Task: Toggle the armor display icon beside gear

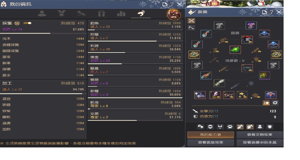Action: (266, 103)
